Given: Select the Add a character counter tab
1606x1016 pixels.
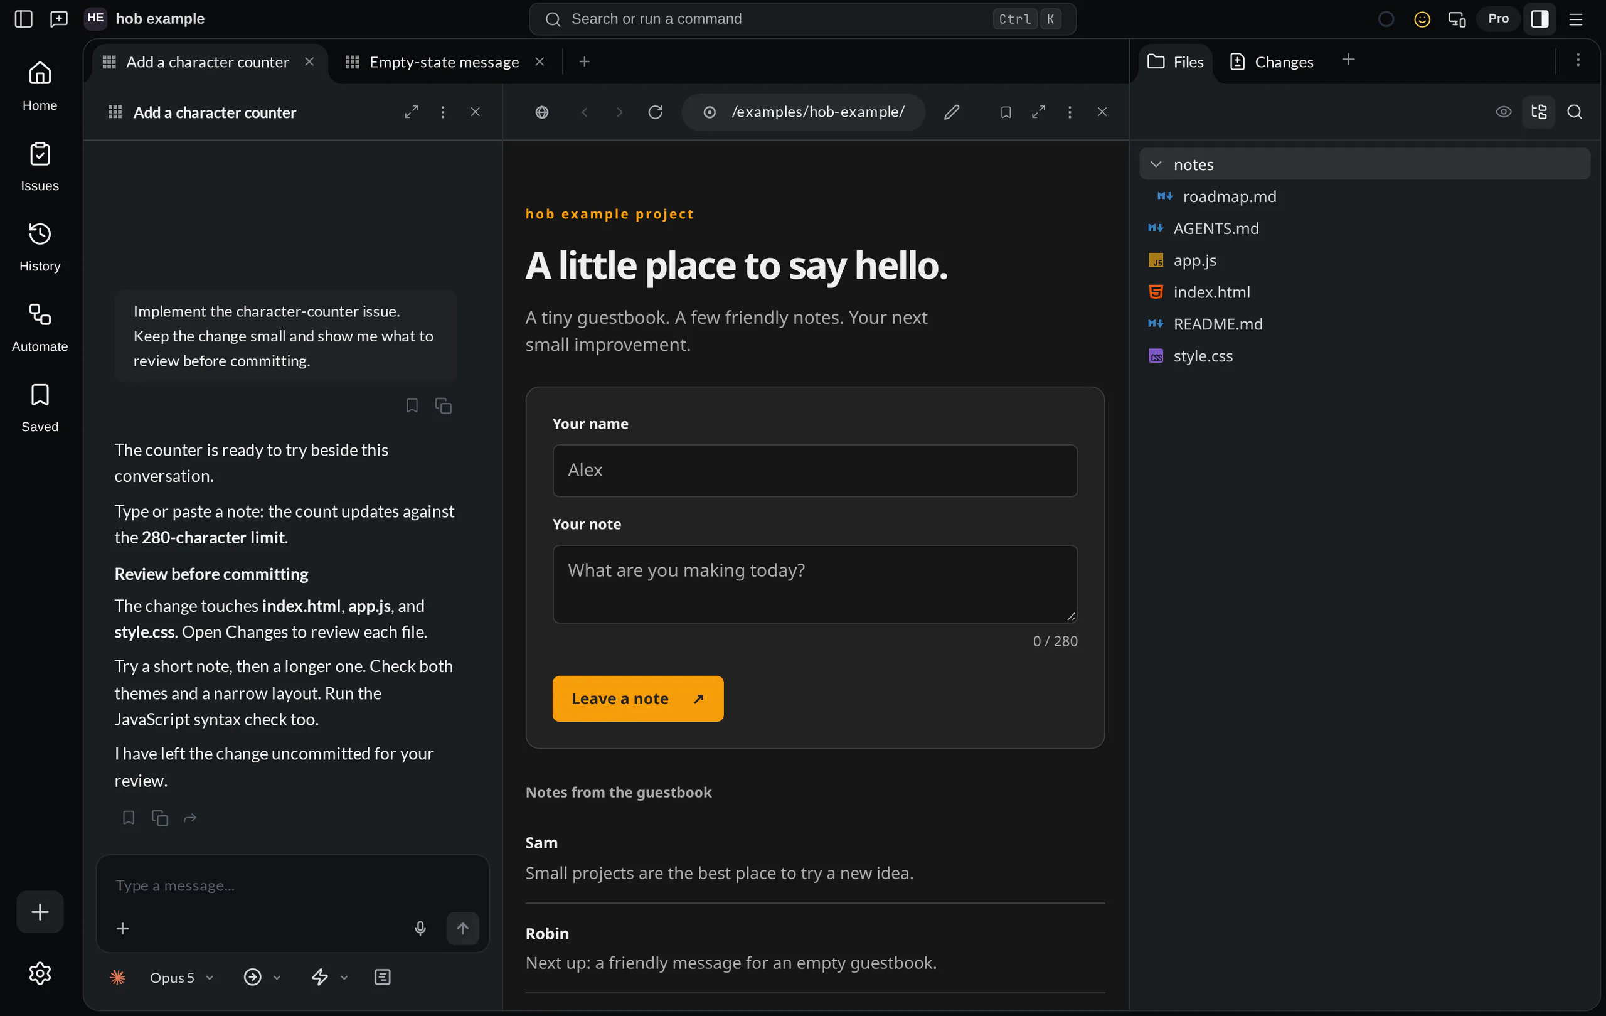Looking at the screenshot, I should [208, 62].
